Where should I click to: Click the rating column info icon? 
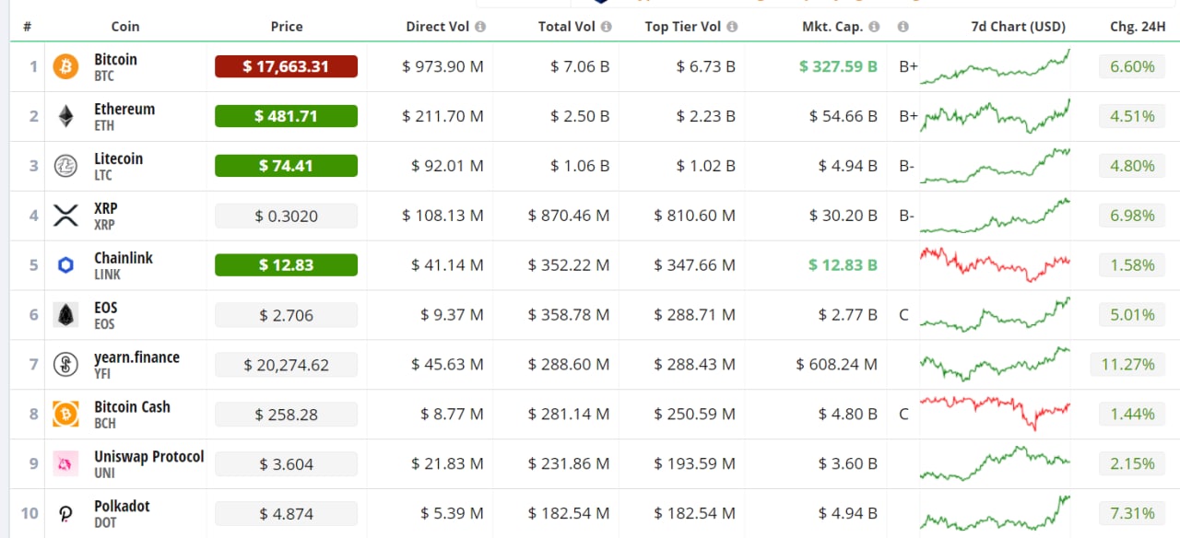click(x=903, y=27)
